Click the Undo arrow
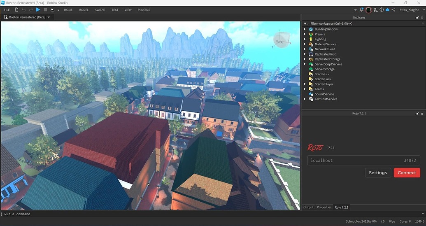The image size is (426, 226). pos(23,10)
